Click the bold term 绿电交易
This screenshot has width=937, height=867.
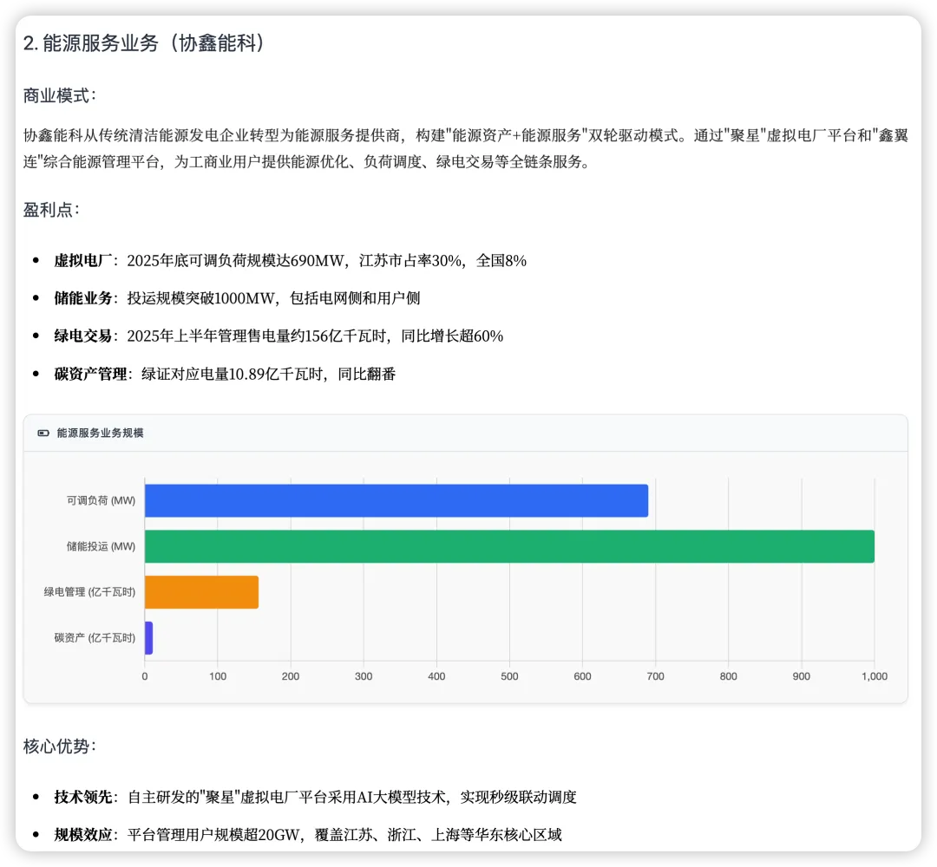pos(82,336)
